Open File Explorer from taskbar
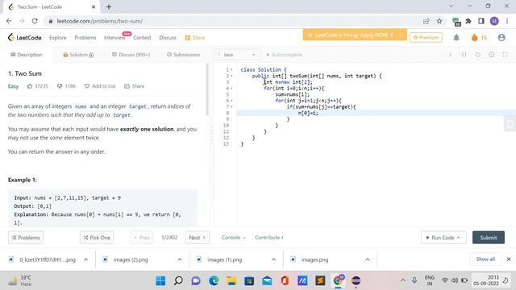516x290 pixels. (x=231, y=281)
